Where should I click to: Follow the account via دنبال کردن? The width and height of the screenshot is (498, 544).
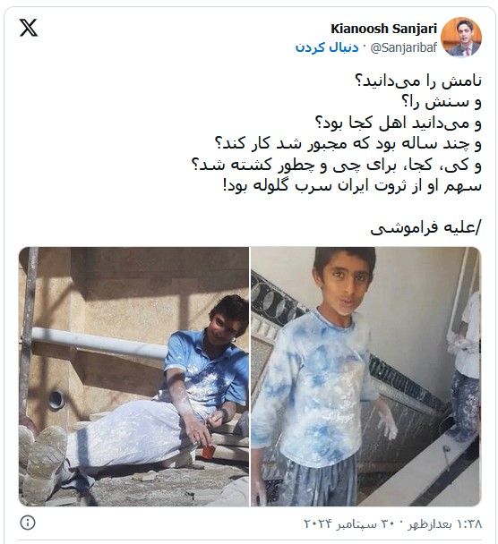point(327,47)
